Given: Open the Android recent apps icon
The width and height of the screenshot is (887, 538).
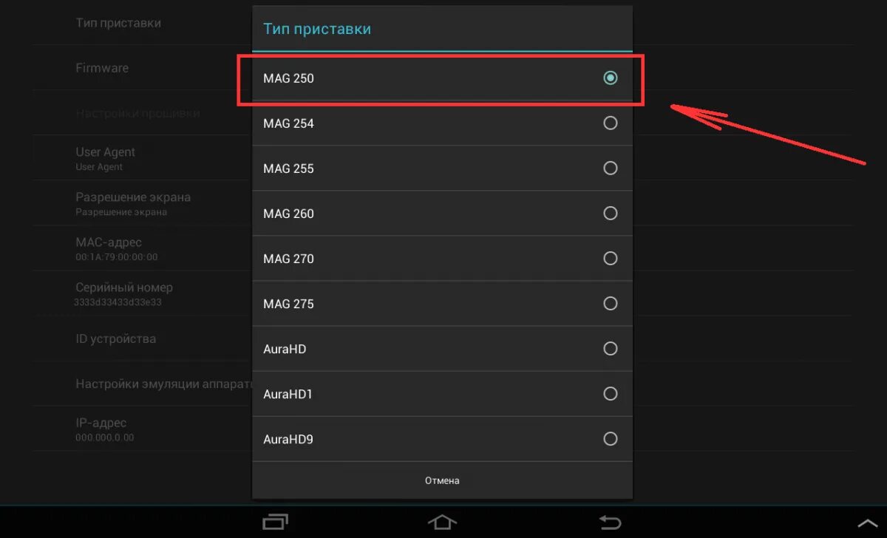Looking at the screenshot, I should tap(276, 522).
